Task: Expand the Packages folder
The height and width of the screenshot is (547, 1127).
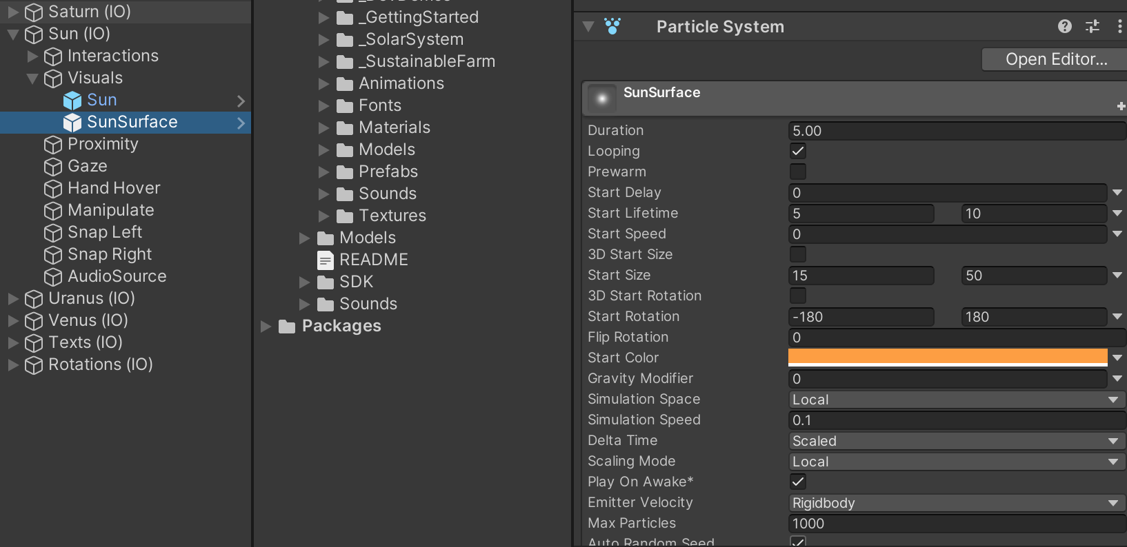Action: coord(266,327)
